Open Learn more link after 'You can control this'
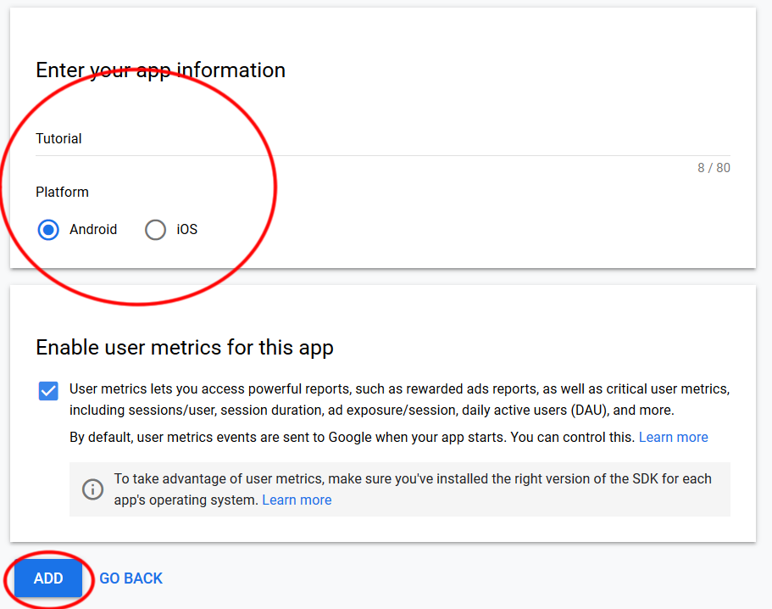Image resolution: width=772 pixels, height=609 pixels. coord(673,437)
